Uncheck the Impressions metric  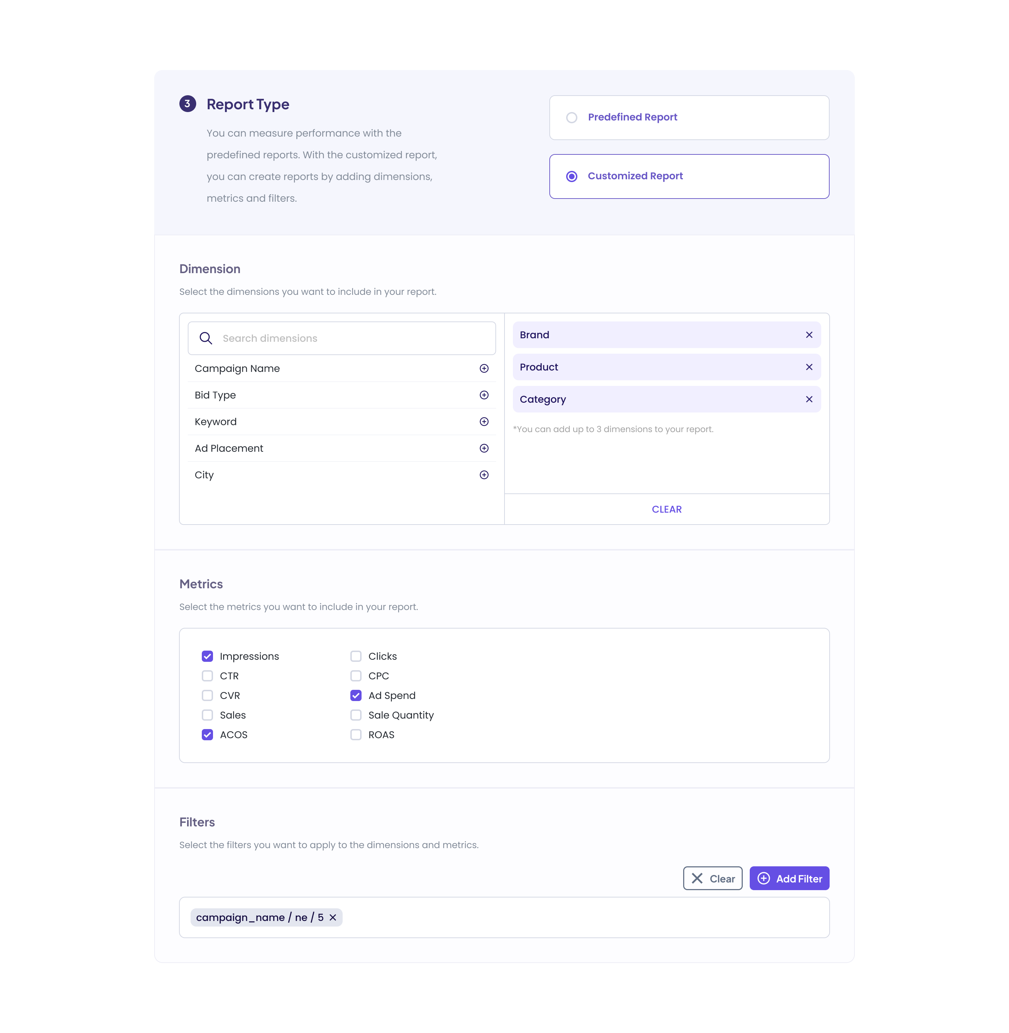pos(207,656)
